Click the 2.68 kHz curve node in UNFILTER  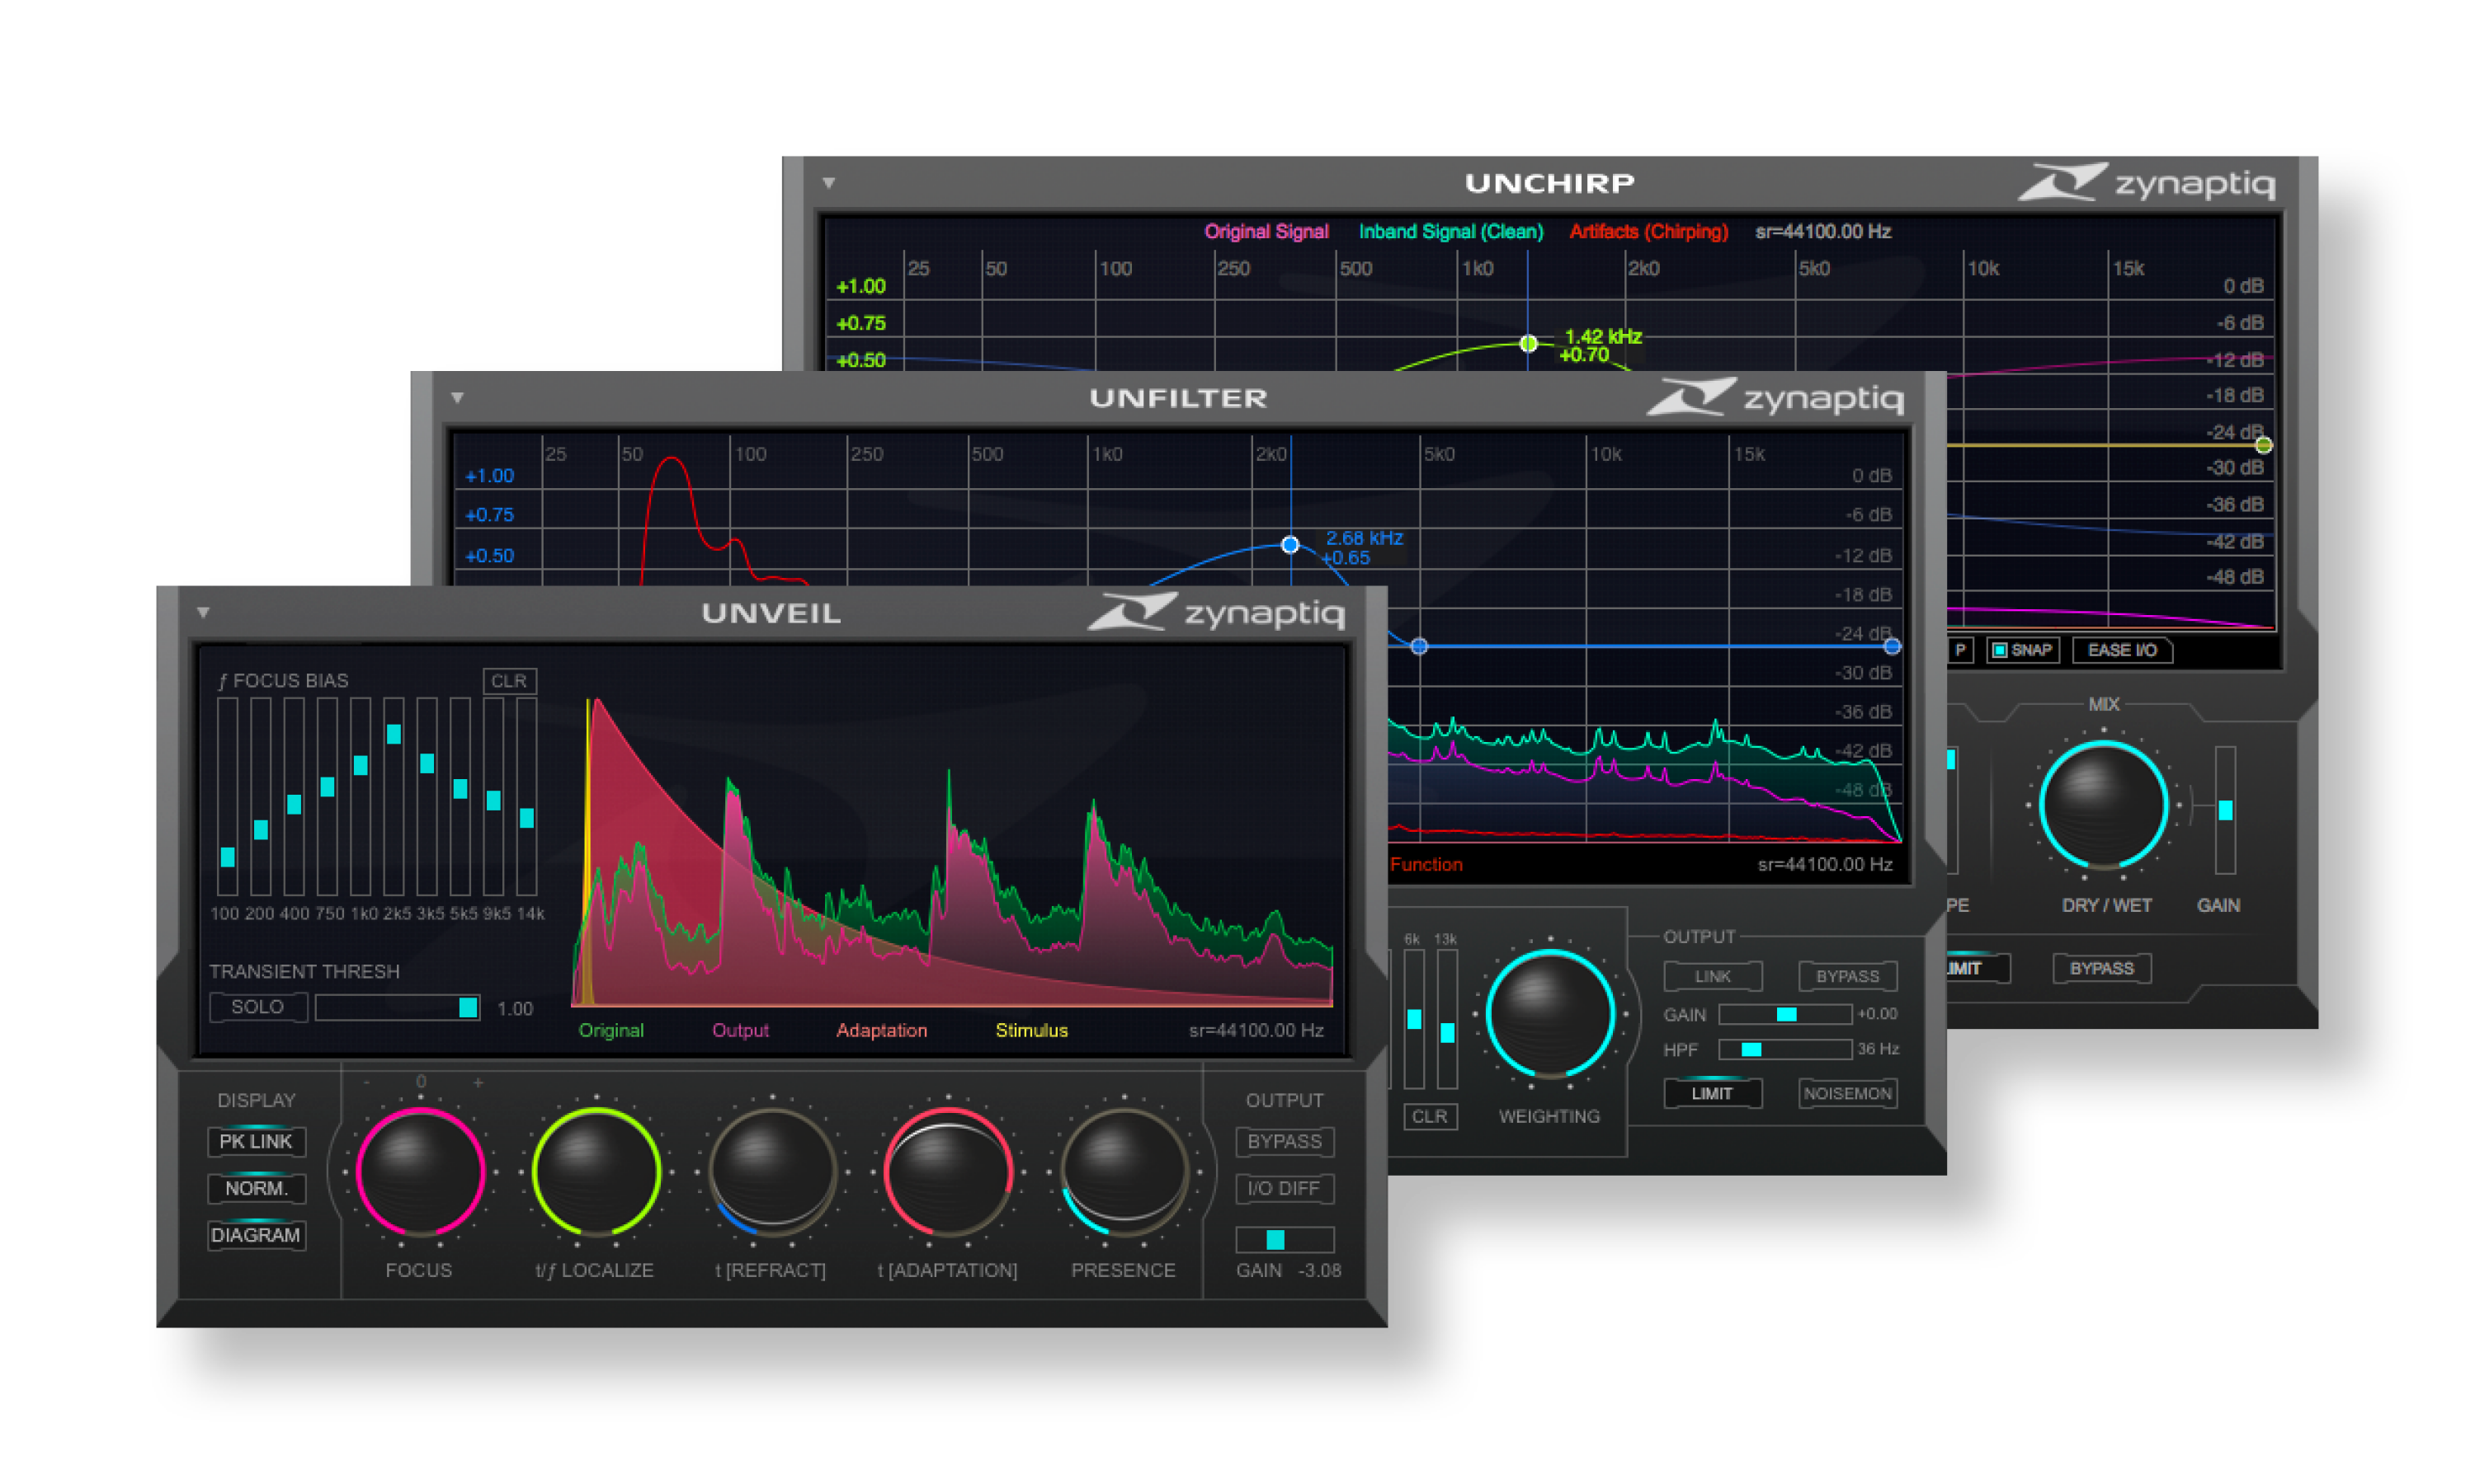pos(1289,544)
